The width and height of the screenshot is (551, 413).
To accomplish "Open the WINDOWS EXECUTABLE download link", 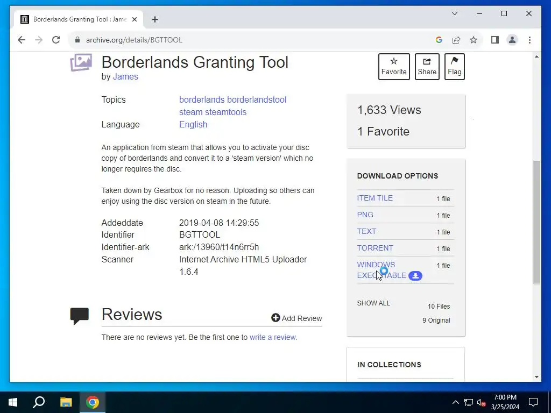I will point(382,270).
